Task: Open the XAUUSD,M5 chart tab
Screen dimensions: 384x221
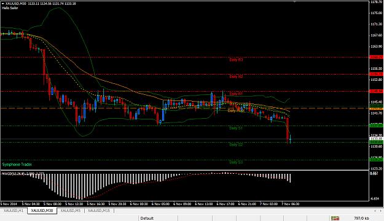Action: pyautogui.click(x=70, y=211)
